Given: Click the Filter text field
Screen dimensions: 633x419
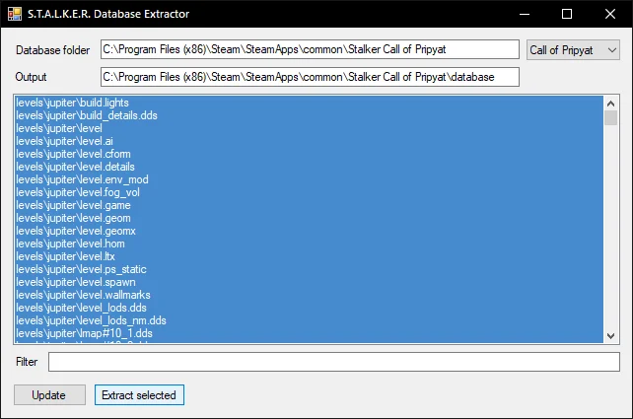Looking at the screenshot, I should [x=334, y=362].
